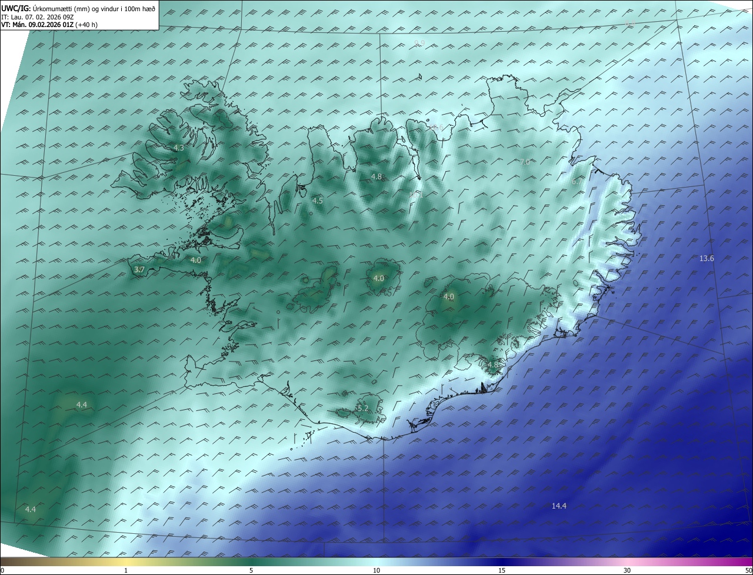753x575 pixels.
Task: Click the 5 tick on the color scale
Action: pos(251,570)
